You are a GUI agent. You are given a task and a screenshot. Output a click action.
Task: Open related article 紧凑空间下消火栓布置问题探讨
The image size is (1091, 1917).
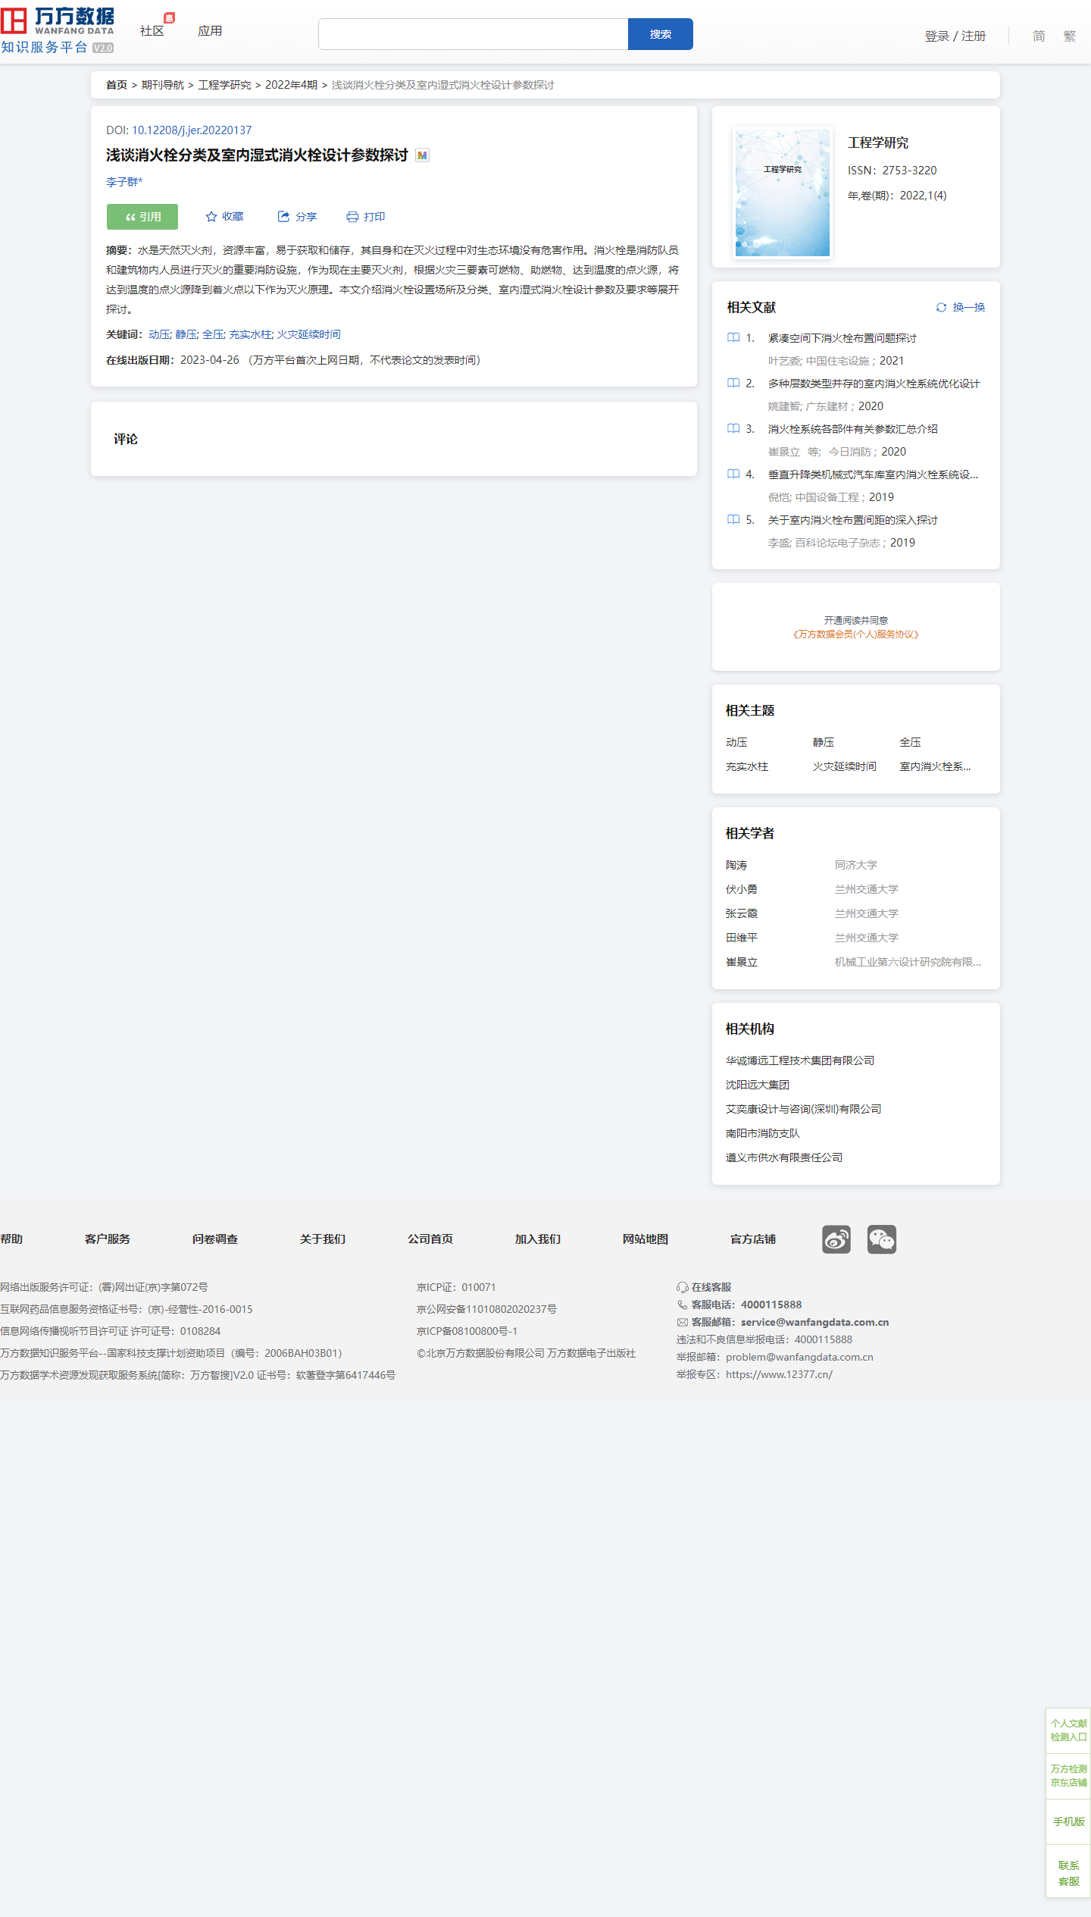coord(842,338)
